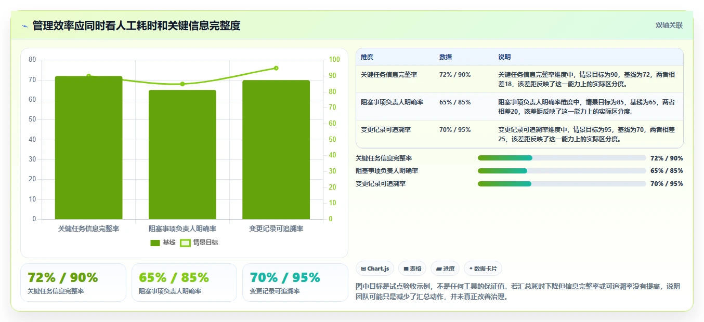Click the 数据 column header
The width and height of the screenshot is (704, 322).
coord(446,57)
